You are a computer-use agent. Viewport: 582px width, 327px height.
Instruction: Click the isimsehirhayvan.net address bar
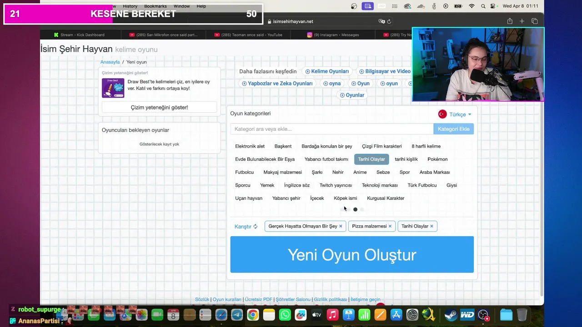[x=291, y=21]
